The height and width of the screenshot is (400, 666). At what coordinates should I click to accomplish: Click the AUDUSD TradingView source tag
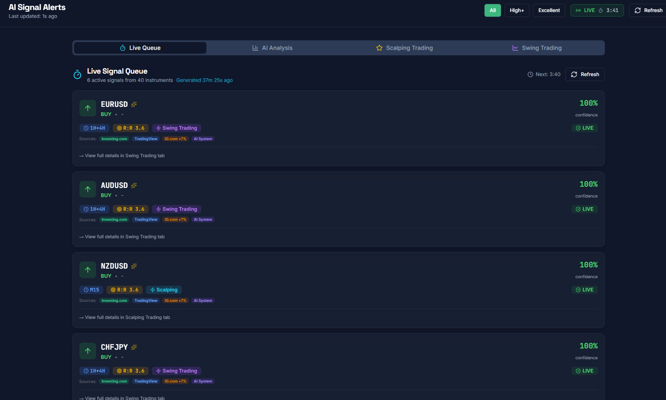coord(146,220)
